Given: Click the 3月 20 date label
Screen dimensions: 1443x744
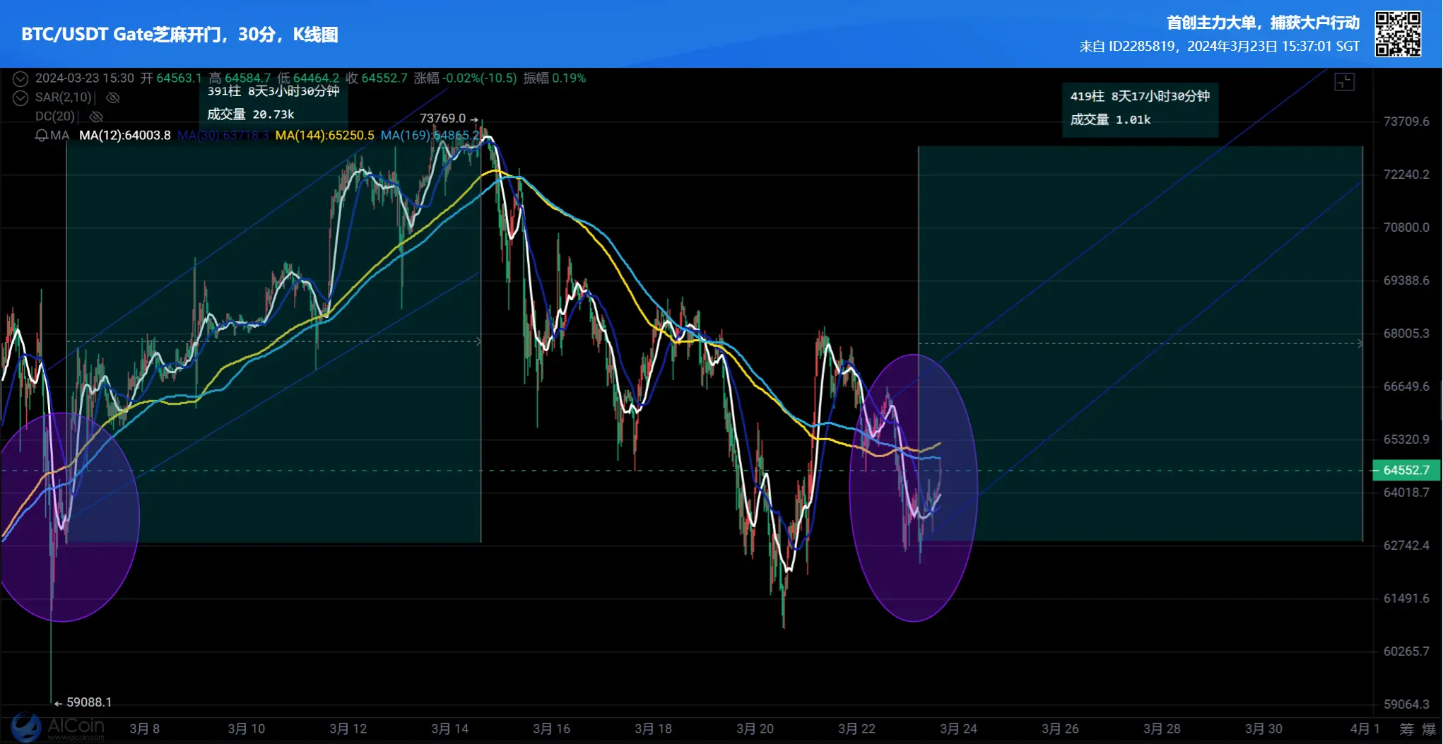Looking at the screenshot, I should (x=755, y=729).
